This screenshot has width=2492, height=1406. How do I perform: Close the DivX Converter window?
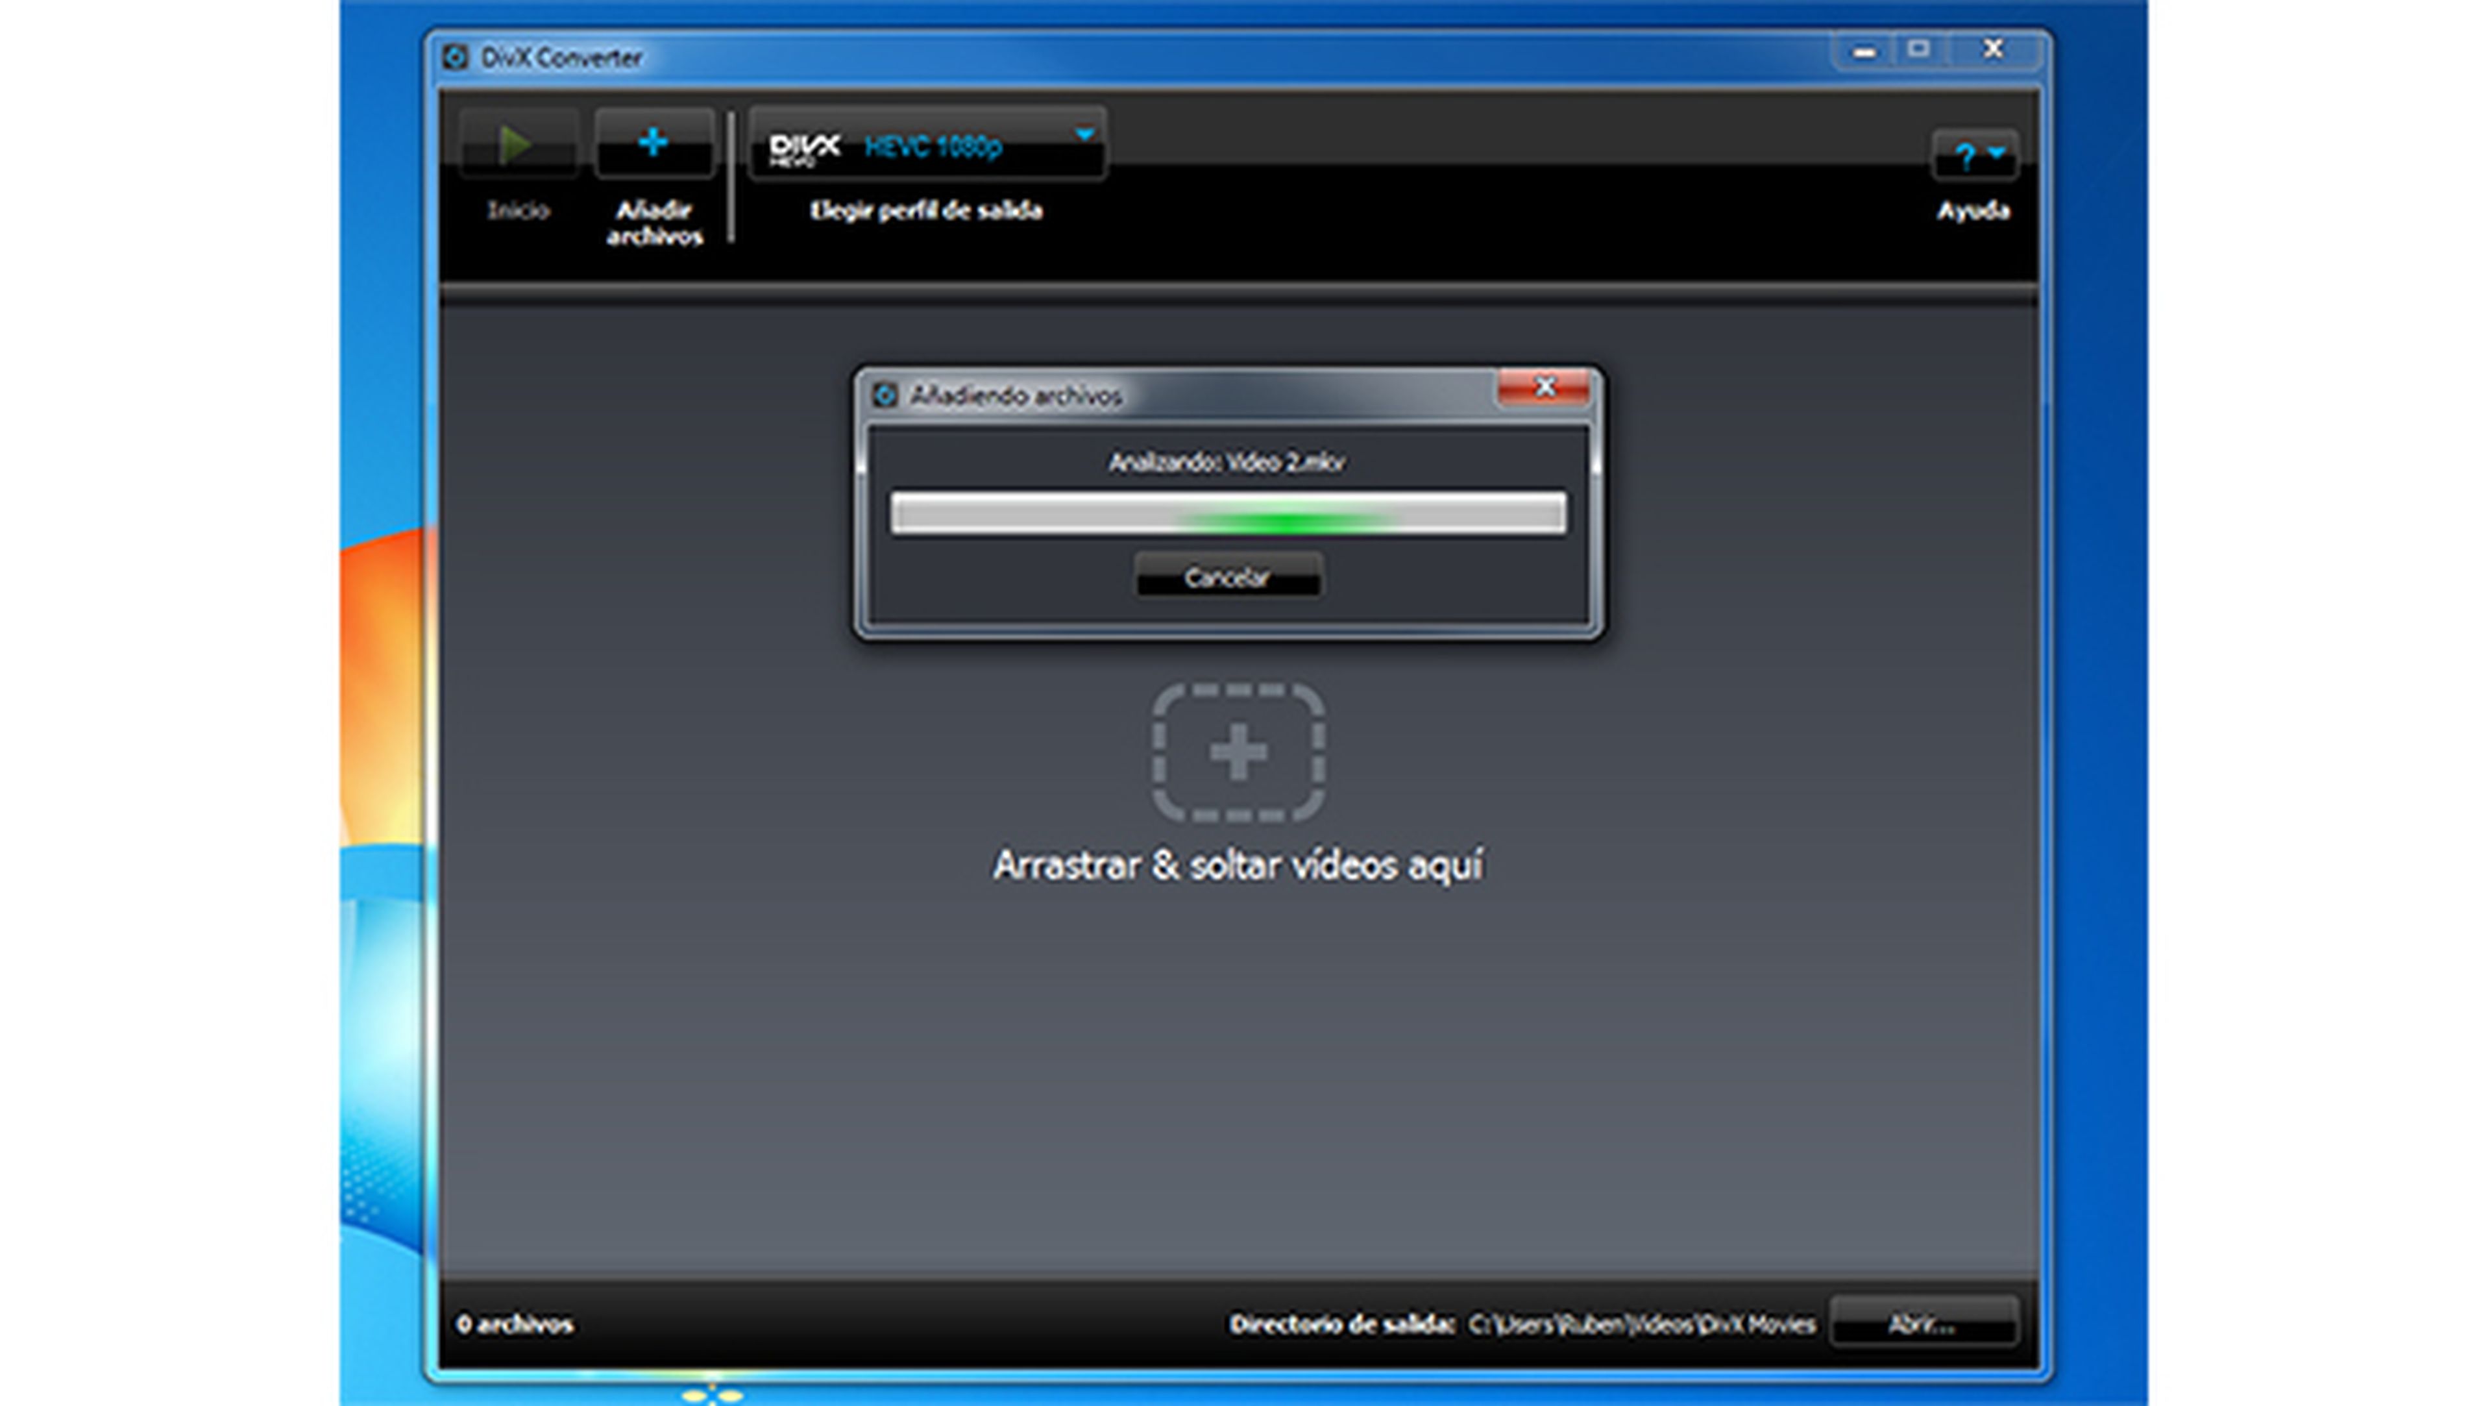coord(1994,49)
